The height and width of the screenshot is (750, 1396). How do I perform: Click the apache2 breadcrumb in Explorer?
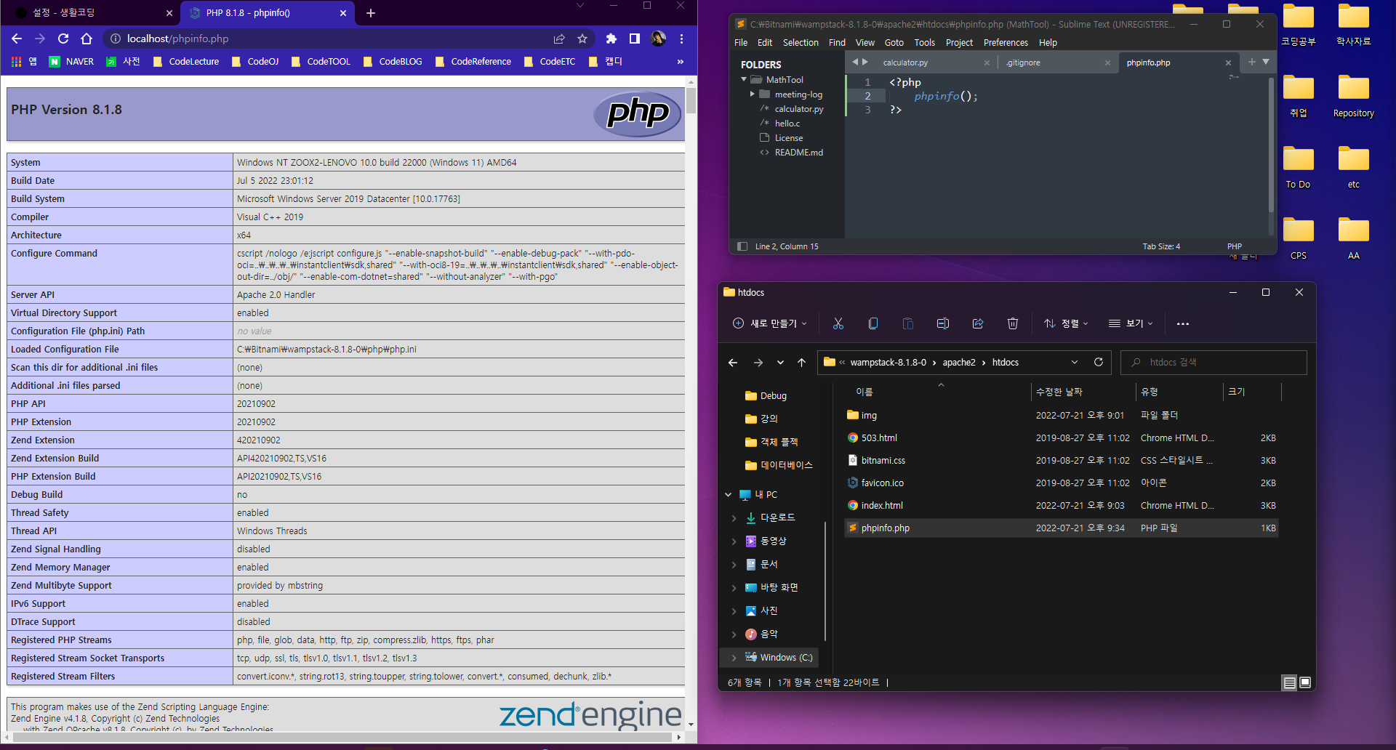coord(959,363)
